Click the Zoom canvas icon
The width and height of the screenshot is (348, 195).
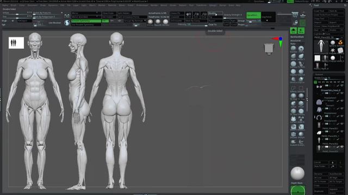click(x=196, y=15)
